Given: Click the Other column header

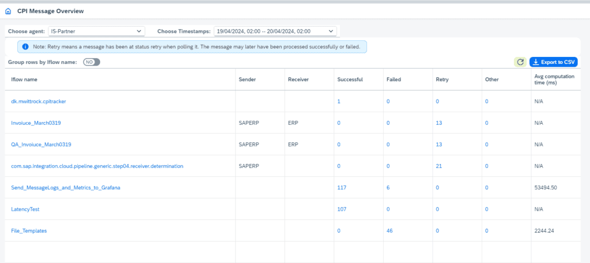Looking at the screenshot, I should 506,79.
